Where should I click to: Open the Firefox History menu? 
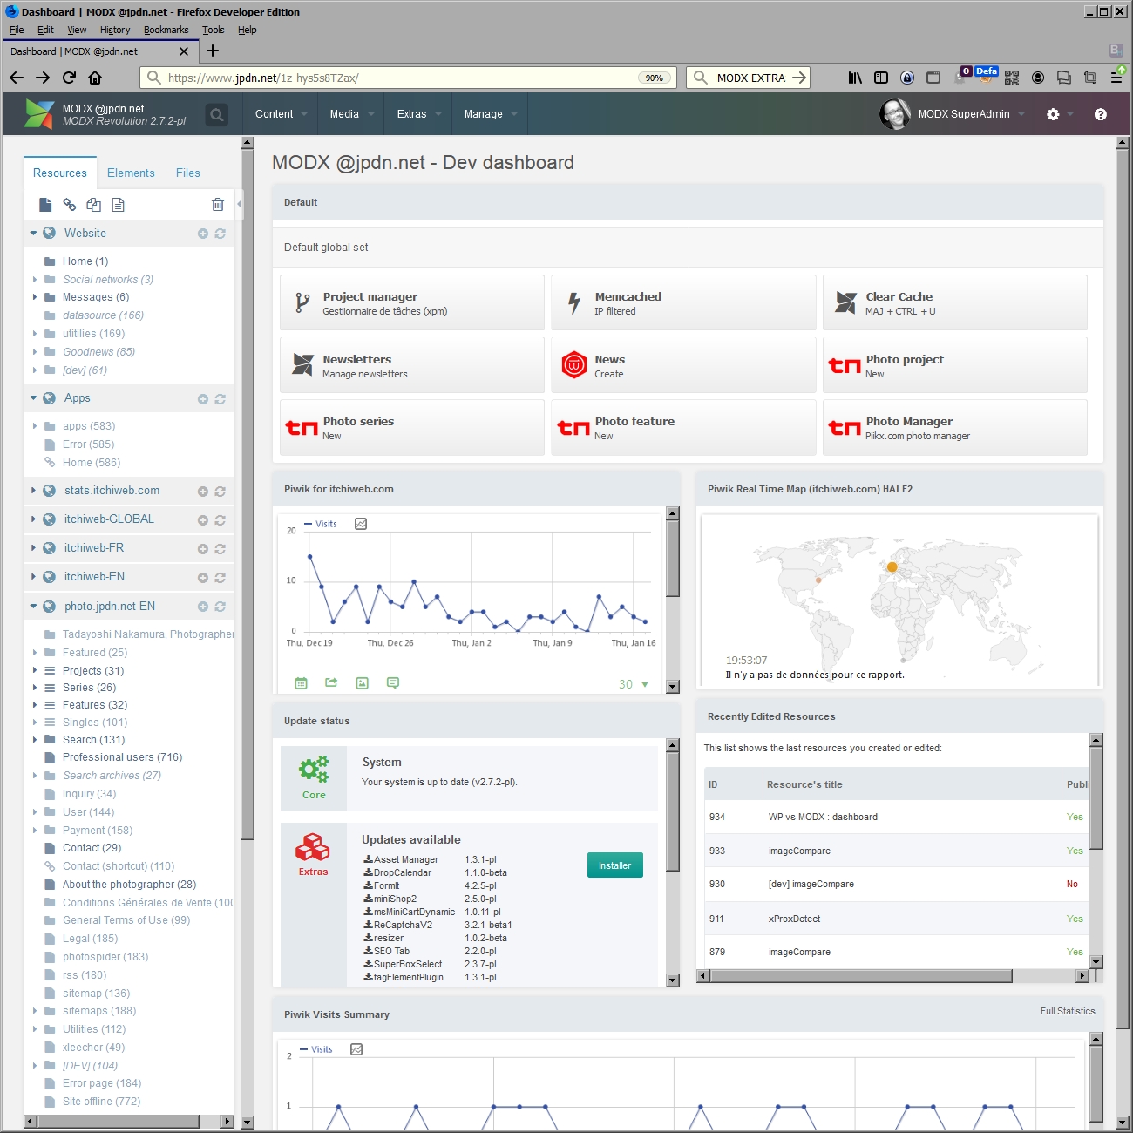pyautogui.click(x=115, y=30)
